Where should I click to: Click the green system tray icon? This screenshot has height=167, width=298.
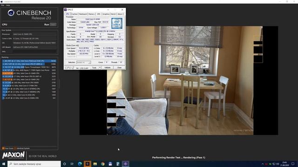click(x=270, y=164)
